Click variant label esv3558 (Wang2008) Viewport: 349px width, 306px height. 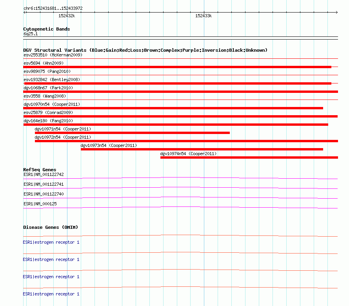[x=45, y=96]
